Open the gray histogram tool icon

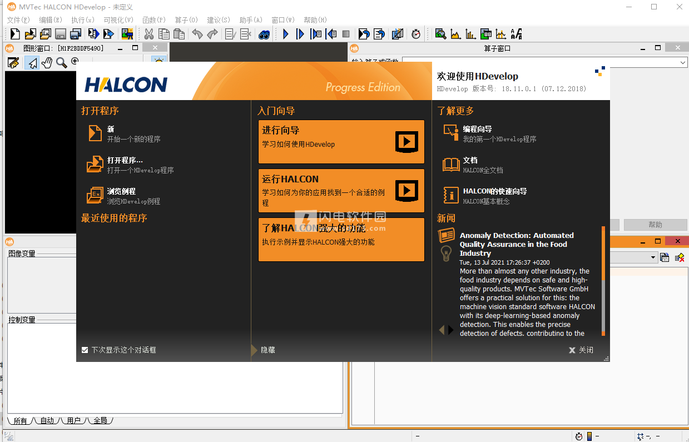[x=455, y=34]
